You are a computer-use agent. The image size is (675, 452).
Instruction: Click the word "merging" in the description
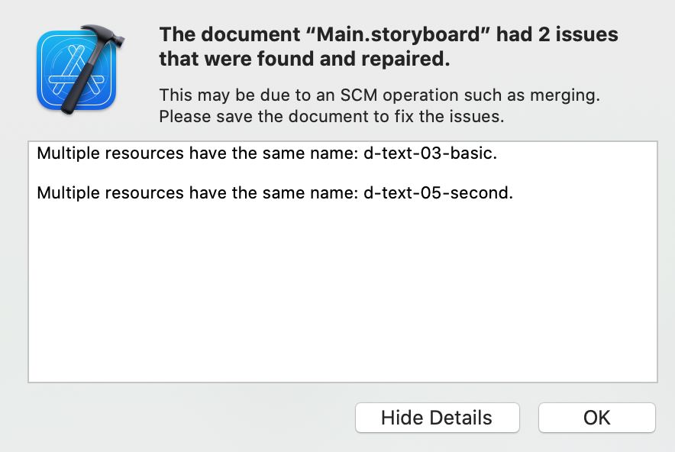tap(563, 96)
